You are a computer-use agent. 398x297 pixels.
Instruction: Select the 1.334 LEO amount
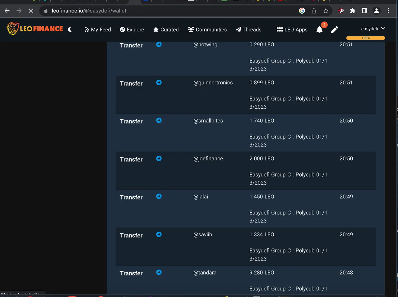click(262, 234)
